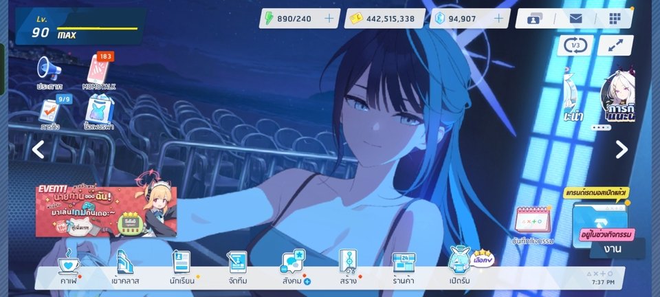Open the บันทึกกิจกรรม calendar icon
Screen dimensions: 660x297
click(533, 223)
